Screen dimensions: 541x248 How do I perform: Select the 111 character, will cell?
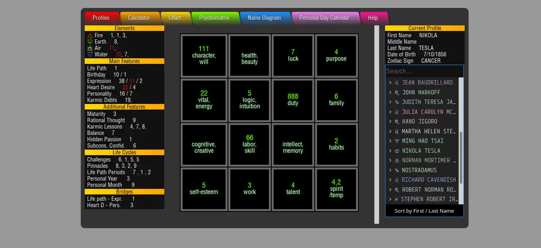pos(204,56)
